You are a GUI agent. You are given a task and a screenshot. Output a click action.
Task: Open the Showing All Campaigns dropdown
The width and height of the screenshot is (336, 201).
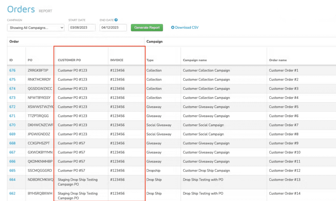point(35,28)
